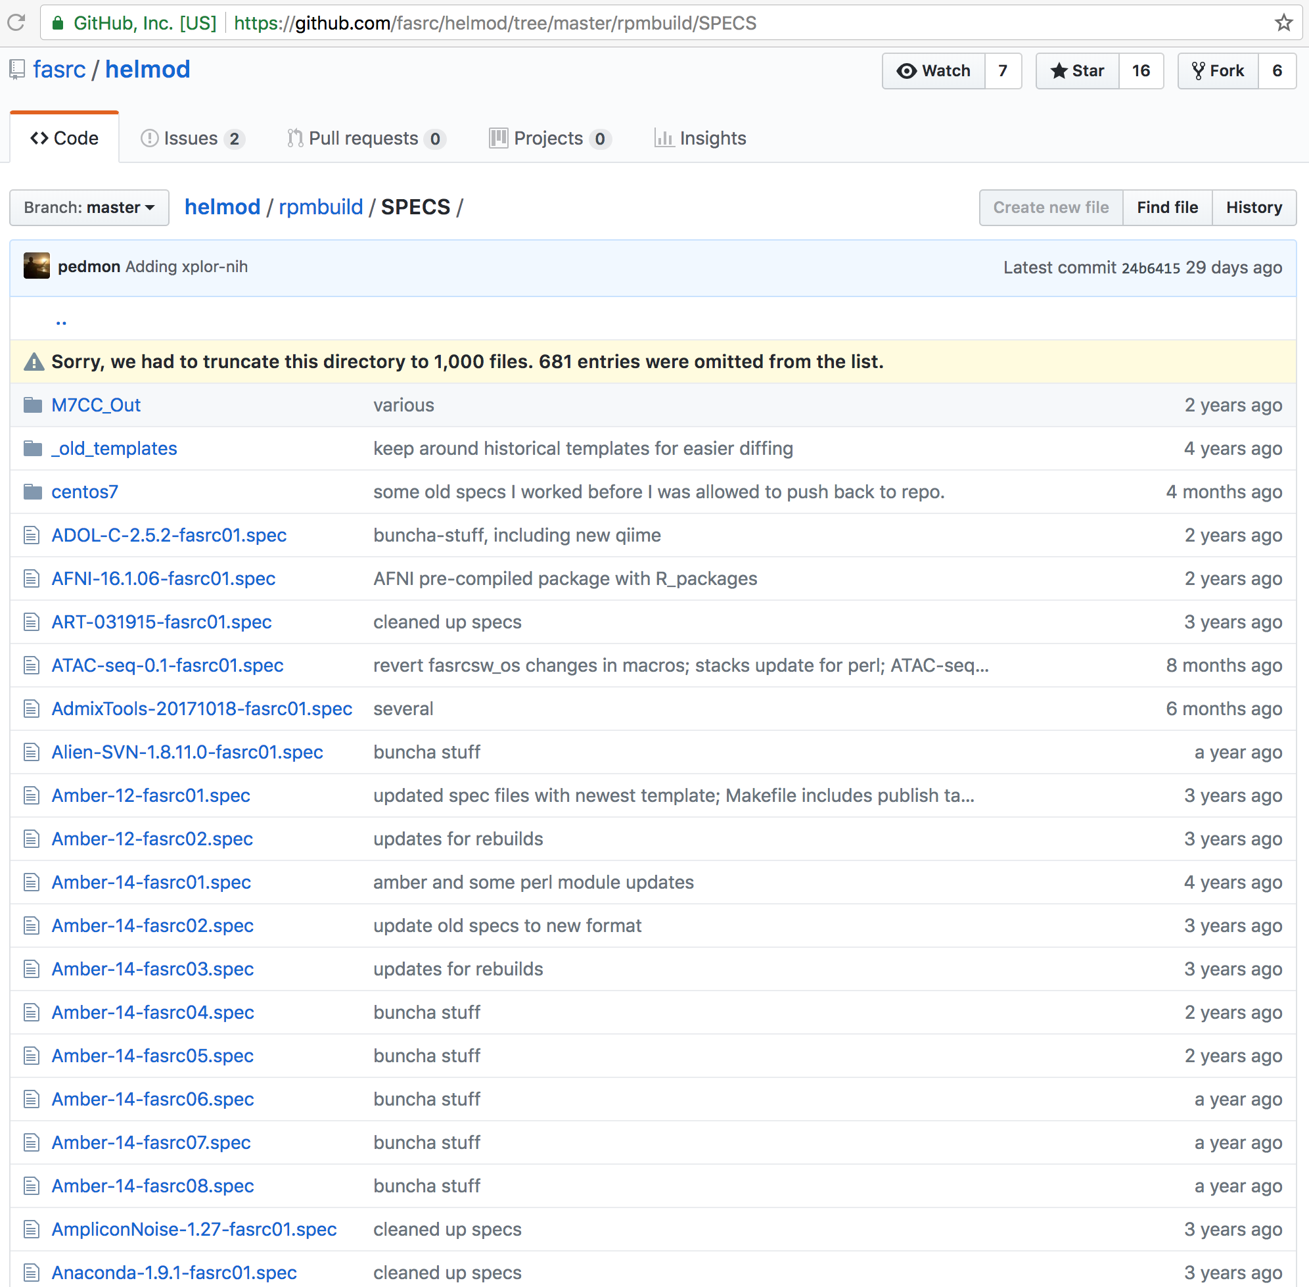The image size is (1309, 1287).
Task: Click the folder icon for _old_templates
Action: pos(32,448)
